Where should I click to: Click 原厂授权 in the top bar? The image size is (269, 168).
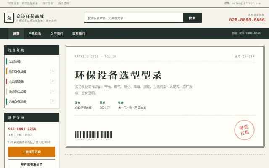pyautogui.click(x=48, y=3)
